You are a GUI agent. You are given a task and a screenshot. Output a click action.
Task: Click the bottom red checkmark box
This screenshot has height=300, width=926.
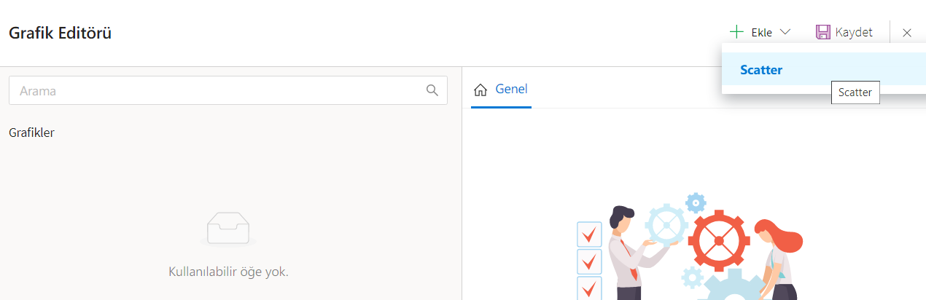(x=589, y=288)
